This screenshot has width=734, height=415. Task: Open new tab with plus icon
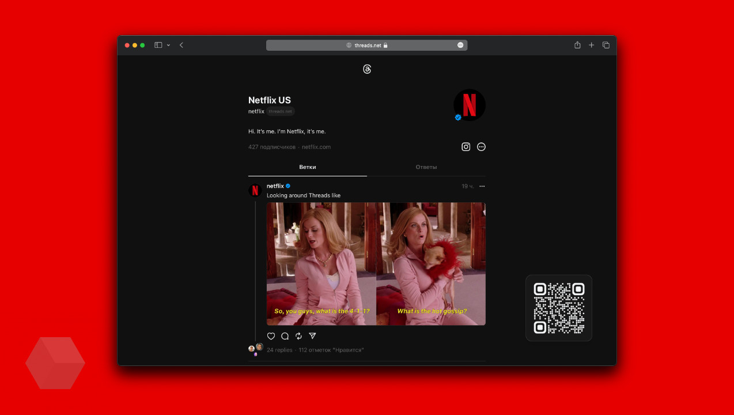coord(591,45)
